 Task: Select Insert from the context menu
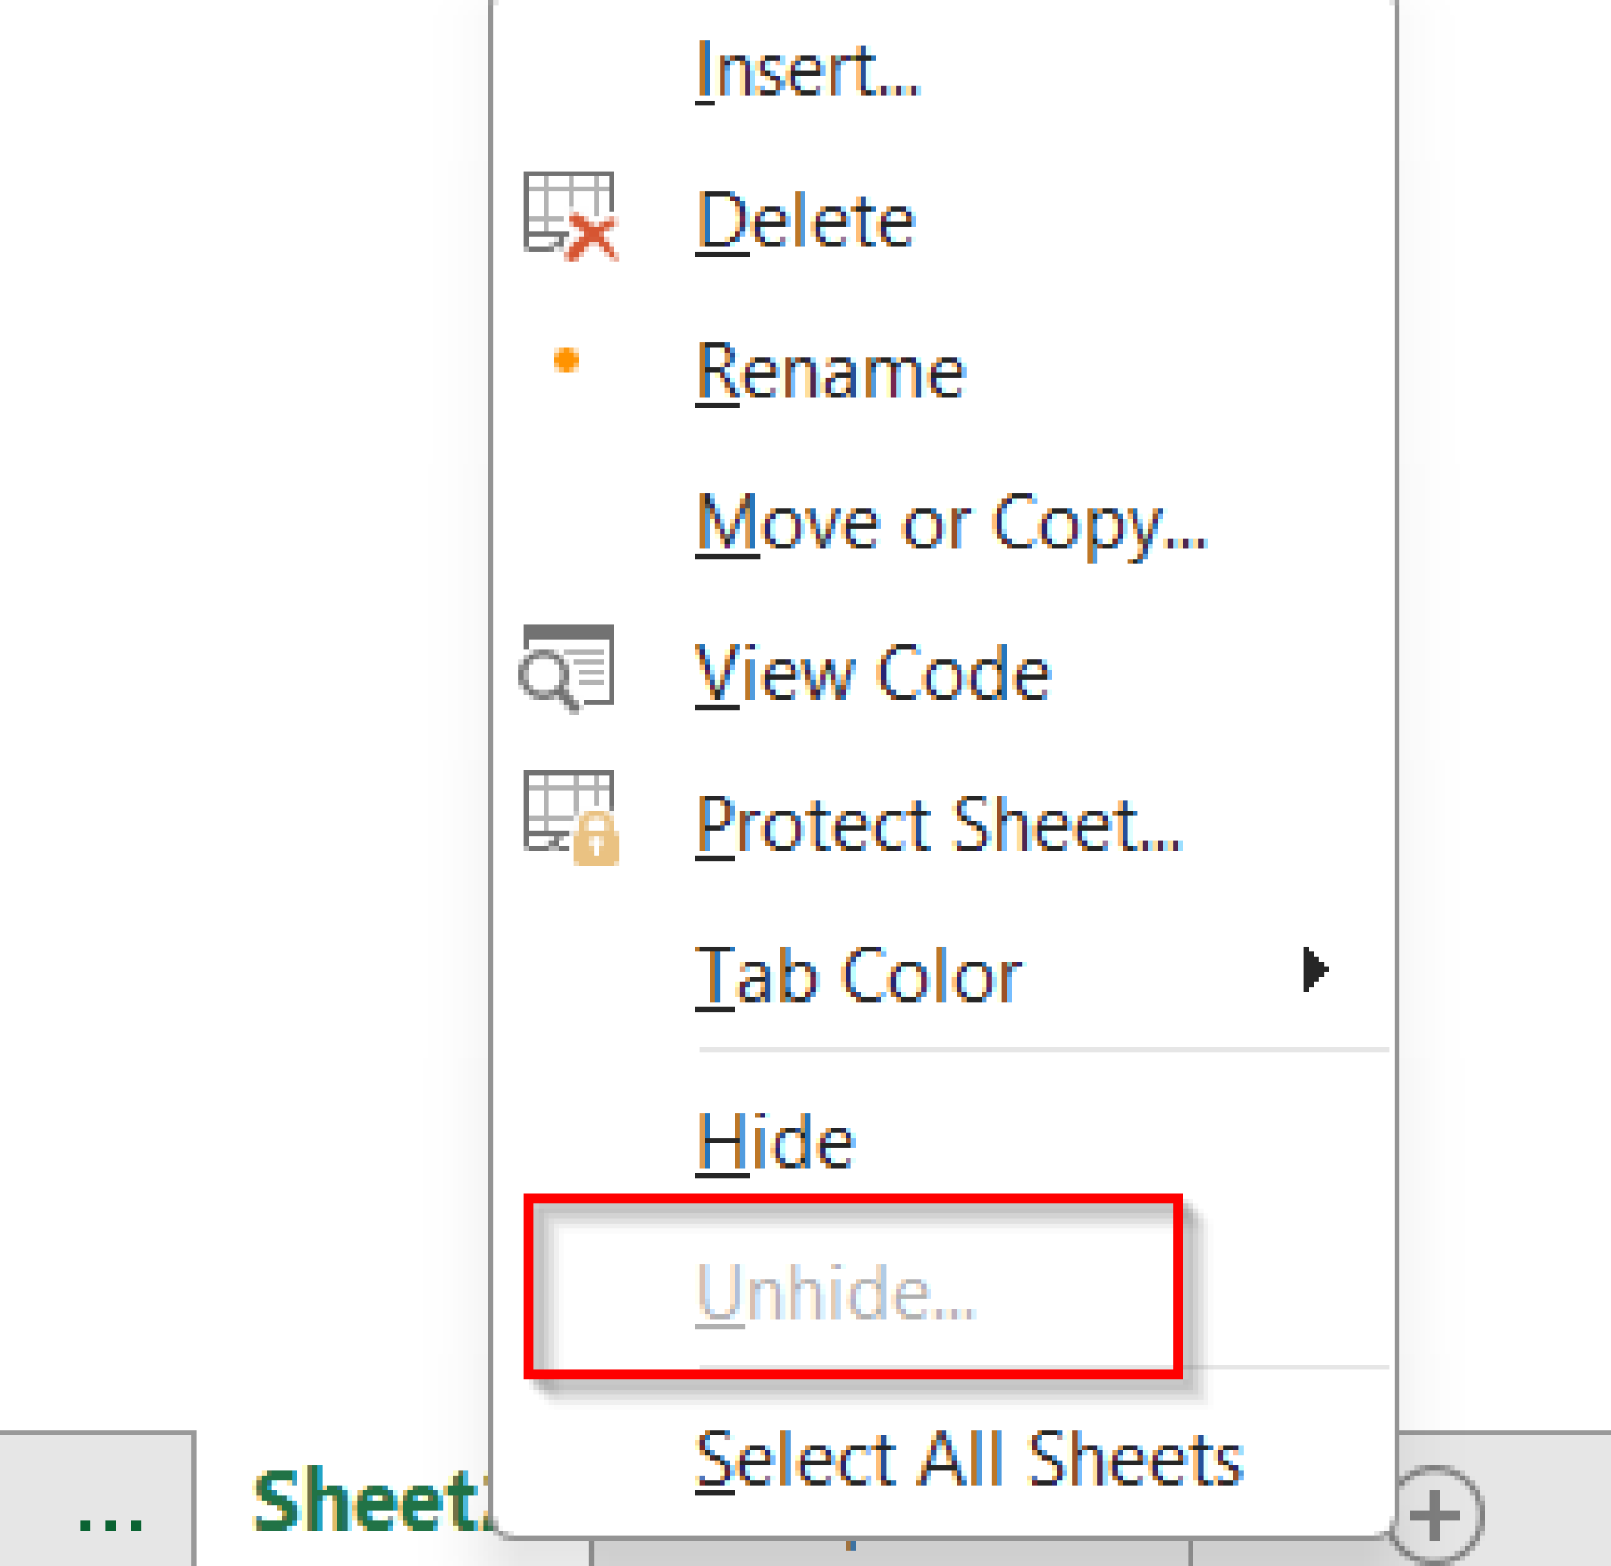808,70
